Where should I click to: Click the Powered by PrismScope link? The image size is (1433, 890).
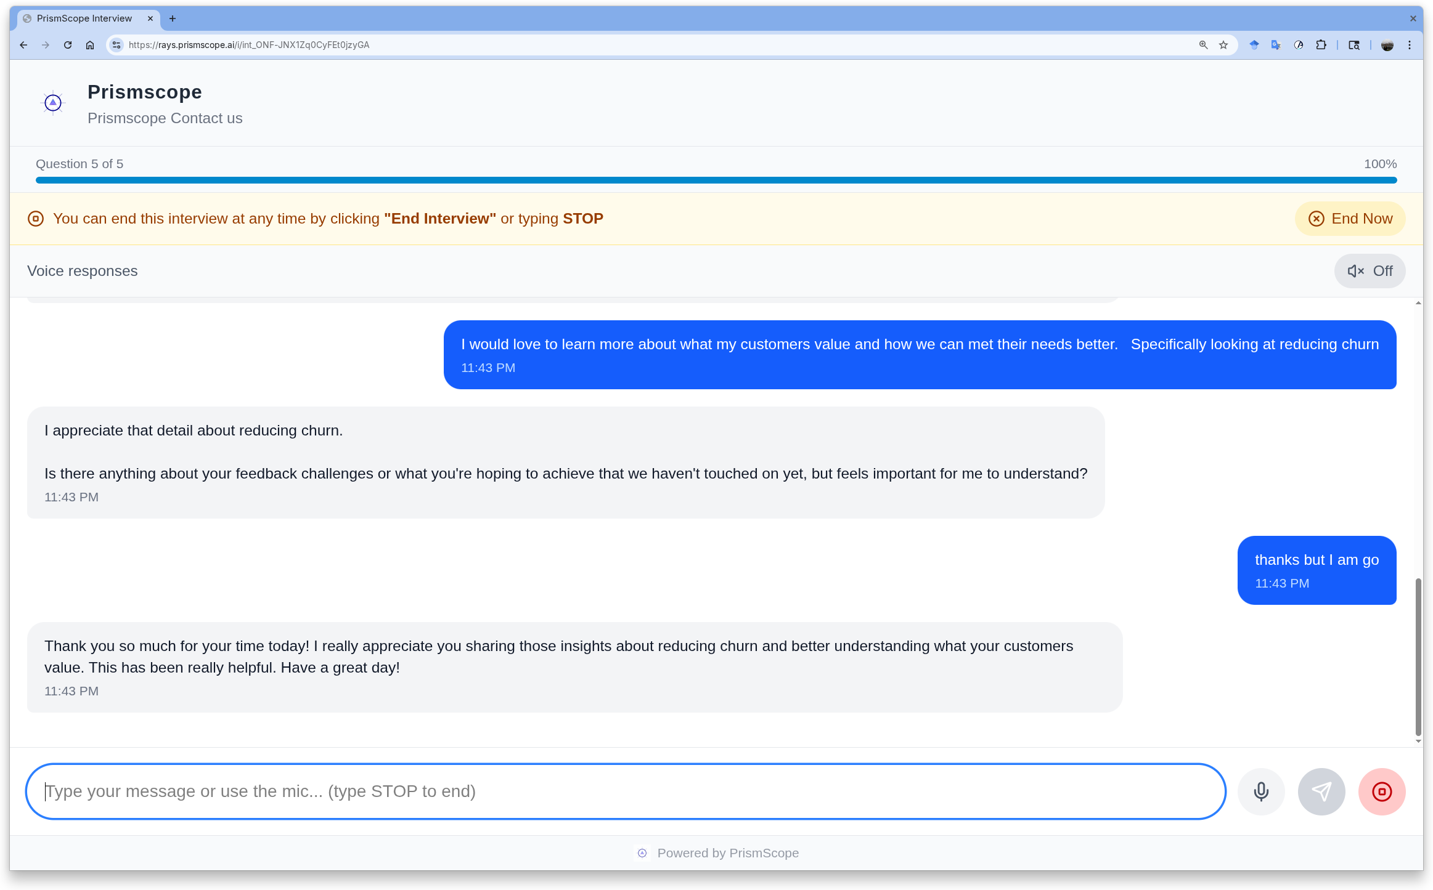click(x=717, y=853)
